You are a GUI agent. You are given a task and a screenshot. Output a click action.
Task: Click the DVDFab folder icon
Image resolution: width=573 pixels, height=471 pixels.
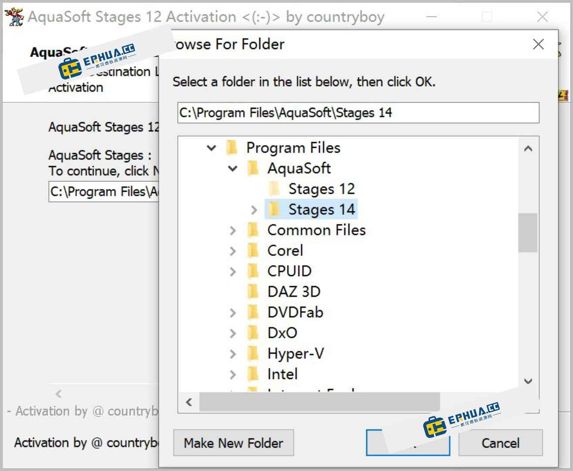tap(253, 312)
